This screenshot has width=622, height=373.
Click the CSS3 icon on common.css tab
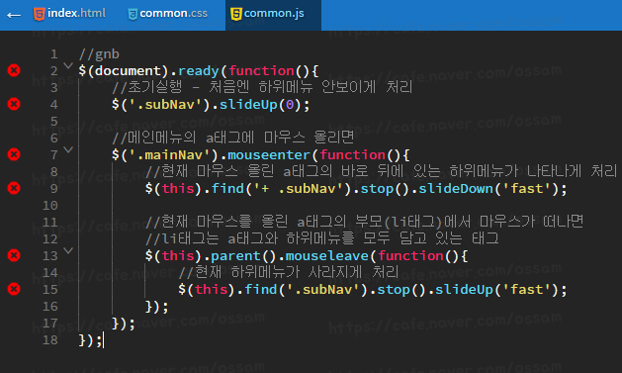133,14
